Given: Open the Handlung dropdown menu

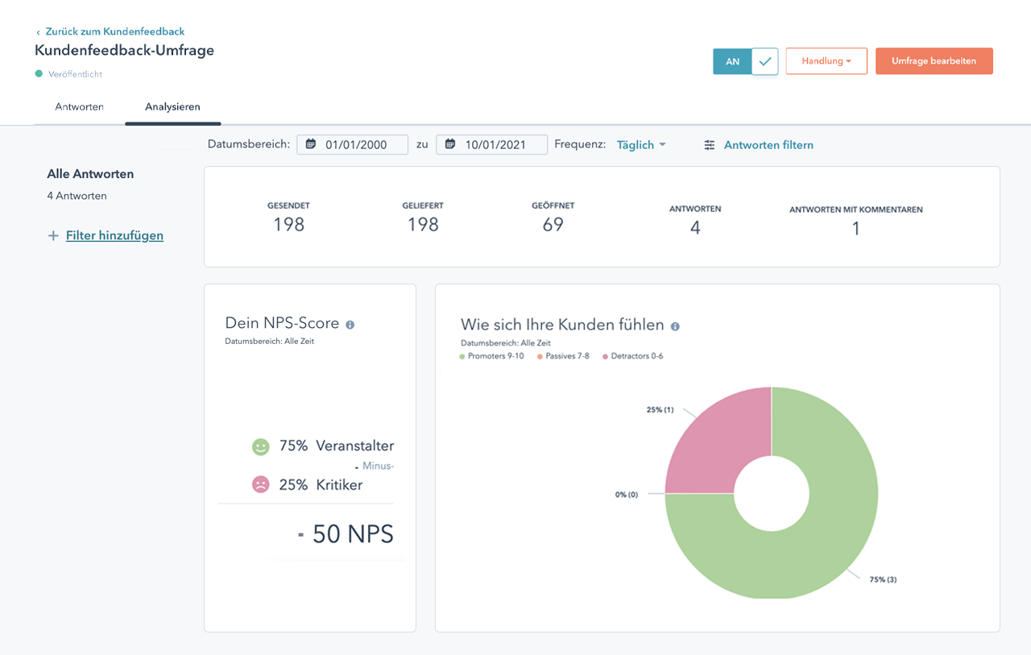Looking at the screenshot, I should click(826, 61).
